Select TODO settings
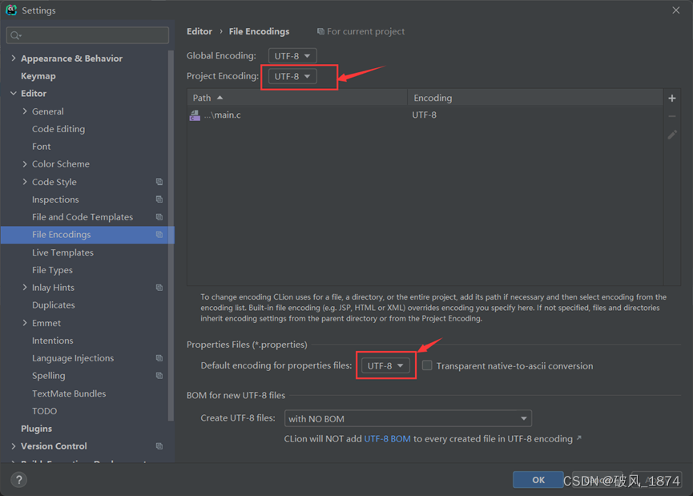The image size is (693, 496). pyautogui.click(x=44, y=411)
